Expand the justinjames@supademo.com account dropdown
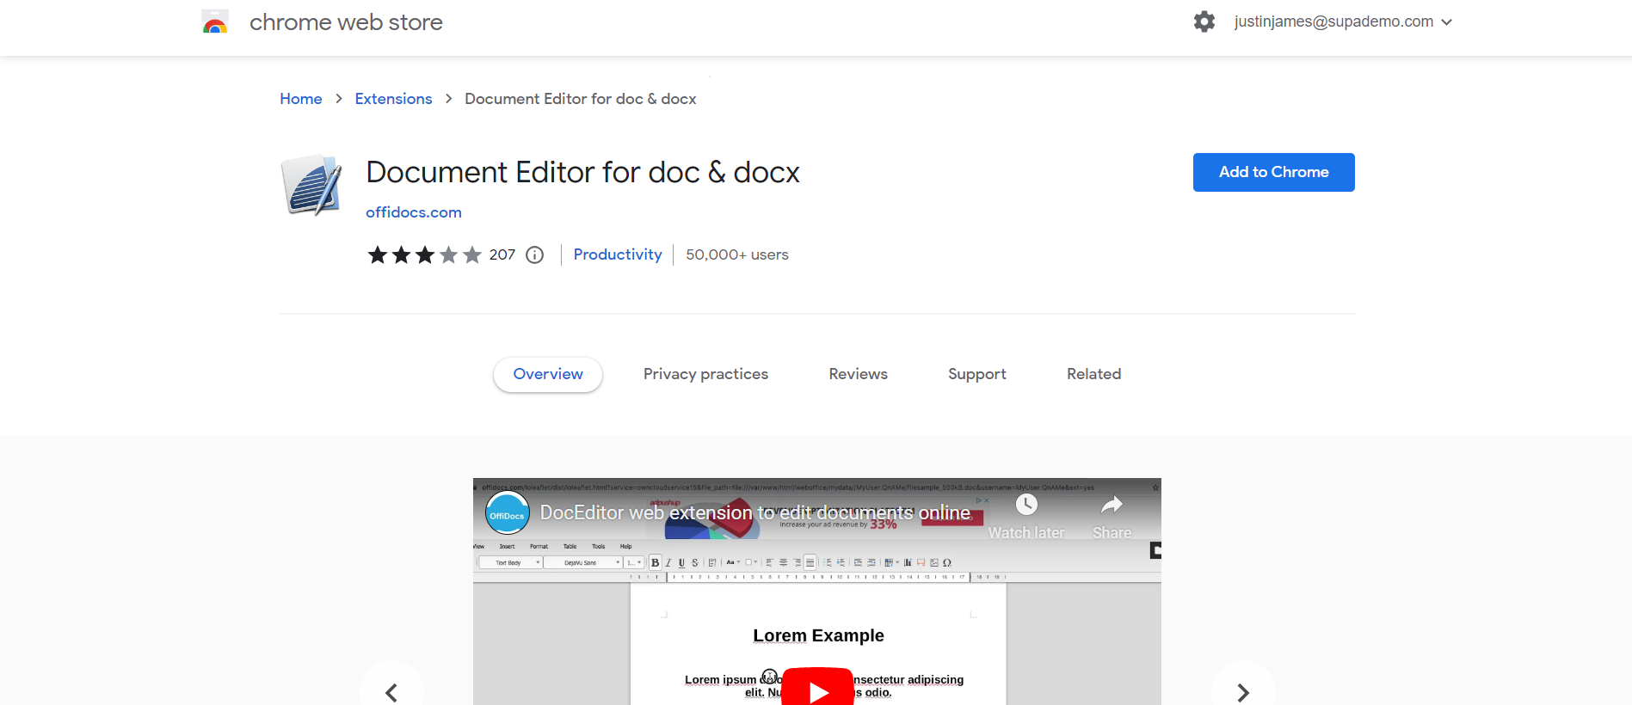Image resolution: width=1632 pixels, height=705 pixels. tap(1343, 21)
